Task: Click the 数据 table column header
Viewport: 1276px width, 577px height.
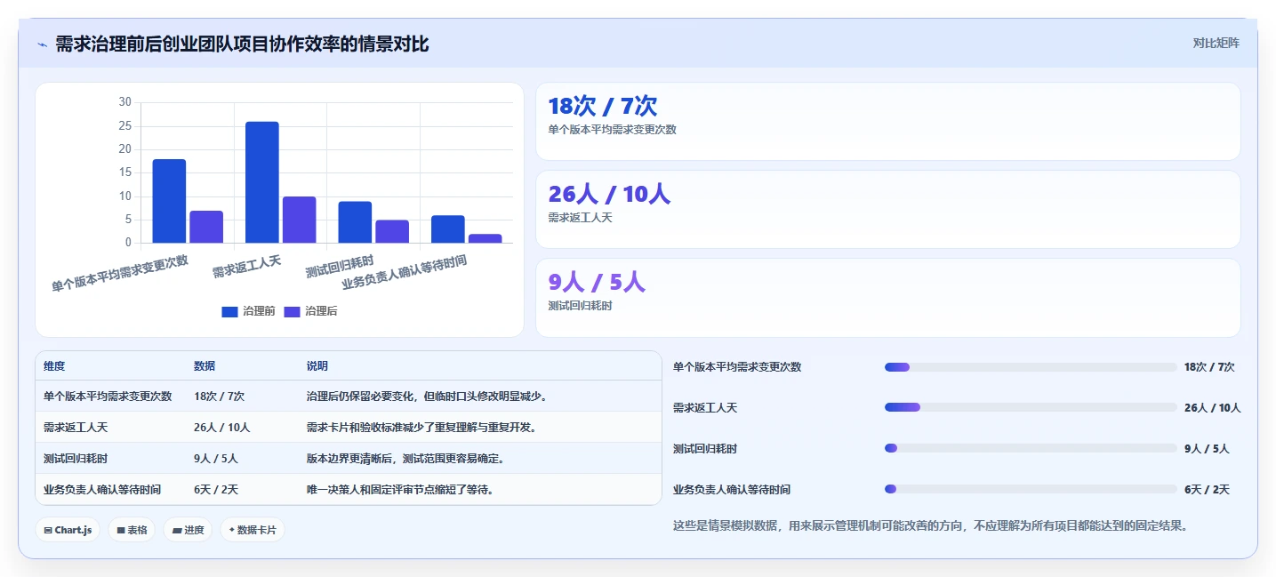Action: 205,366
